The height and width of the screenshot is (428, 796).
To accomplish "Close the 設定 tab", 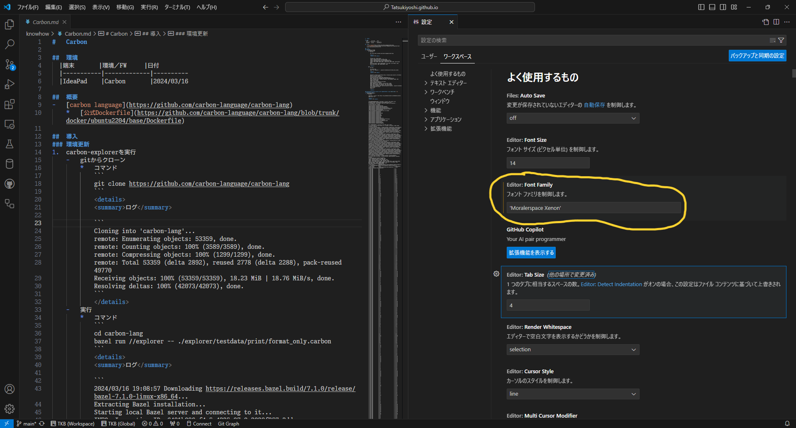I will [x=451, y=22].
